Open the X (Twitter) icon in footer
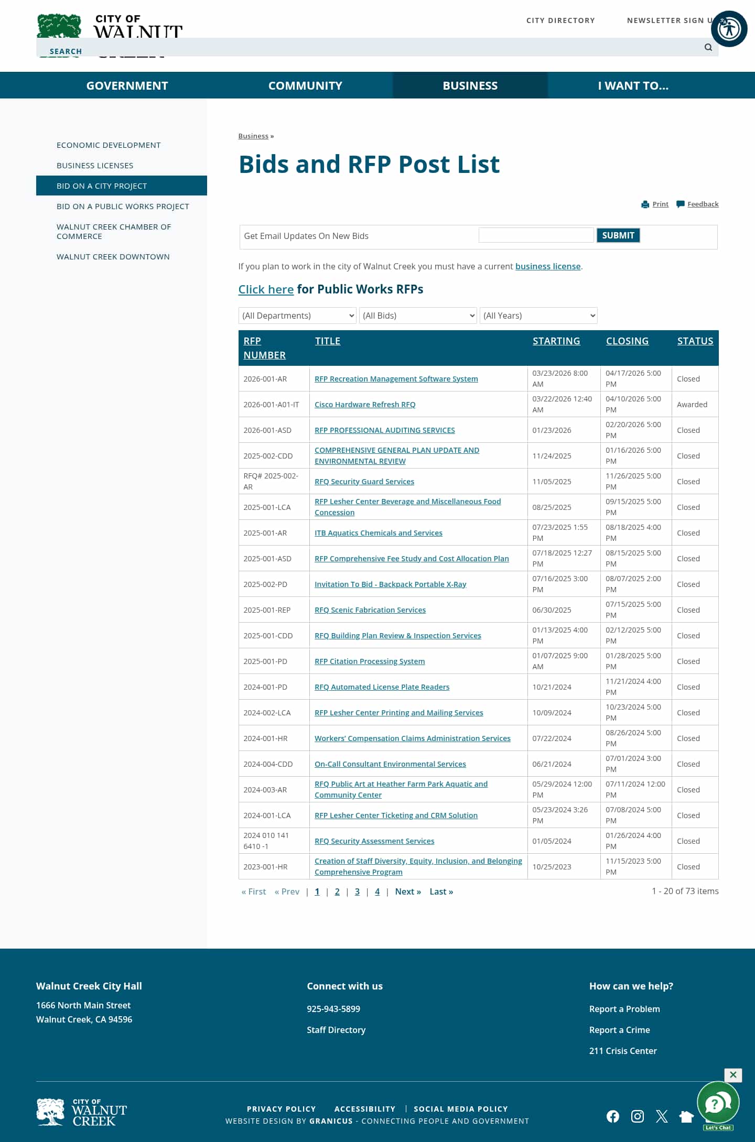The image size is (755, 1142). (662, 1116)
